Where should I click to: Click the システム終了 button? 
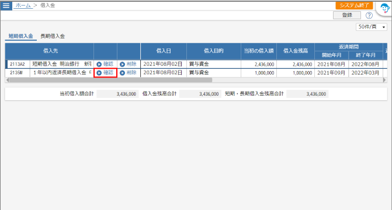[x=354, y=5]
